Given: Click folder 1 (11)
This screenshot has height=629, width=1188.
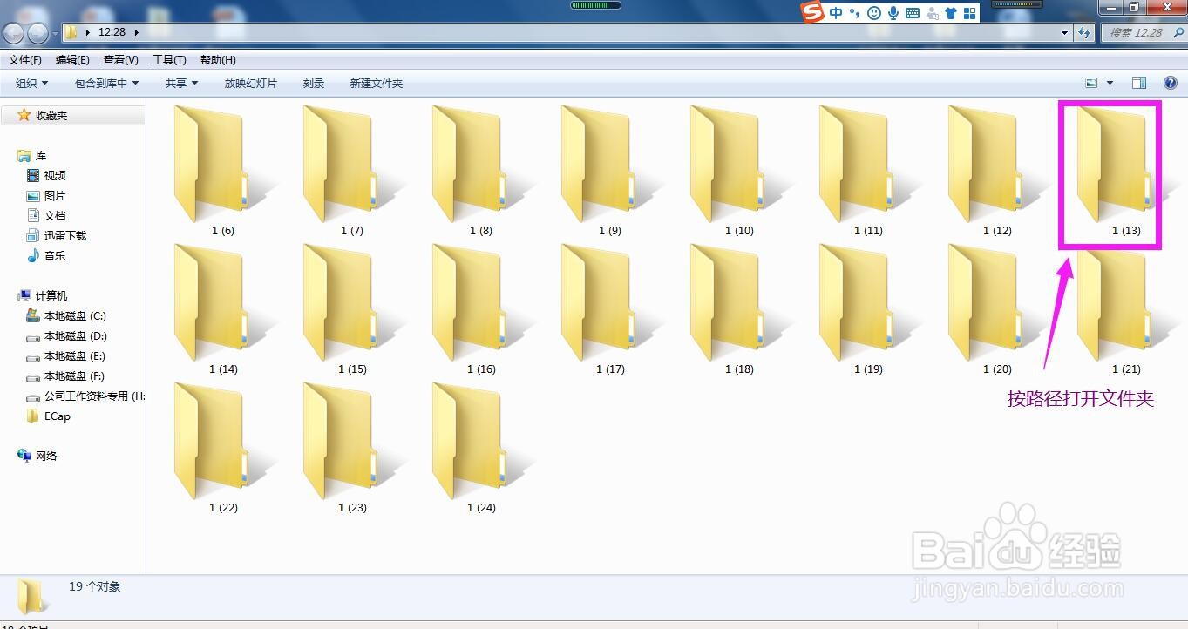Looking at the screenshot, I should [x=868, y=170].
